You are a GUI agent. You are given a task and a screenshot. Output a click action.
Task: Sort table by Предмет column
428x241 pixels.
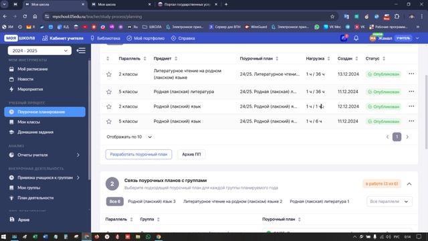176,58
